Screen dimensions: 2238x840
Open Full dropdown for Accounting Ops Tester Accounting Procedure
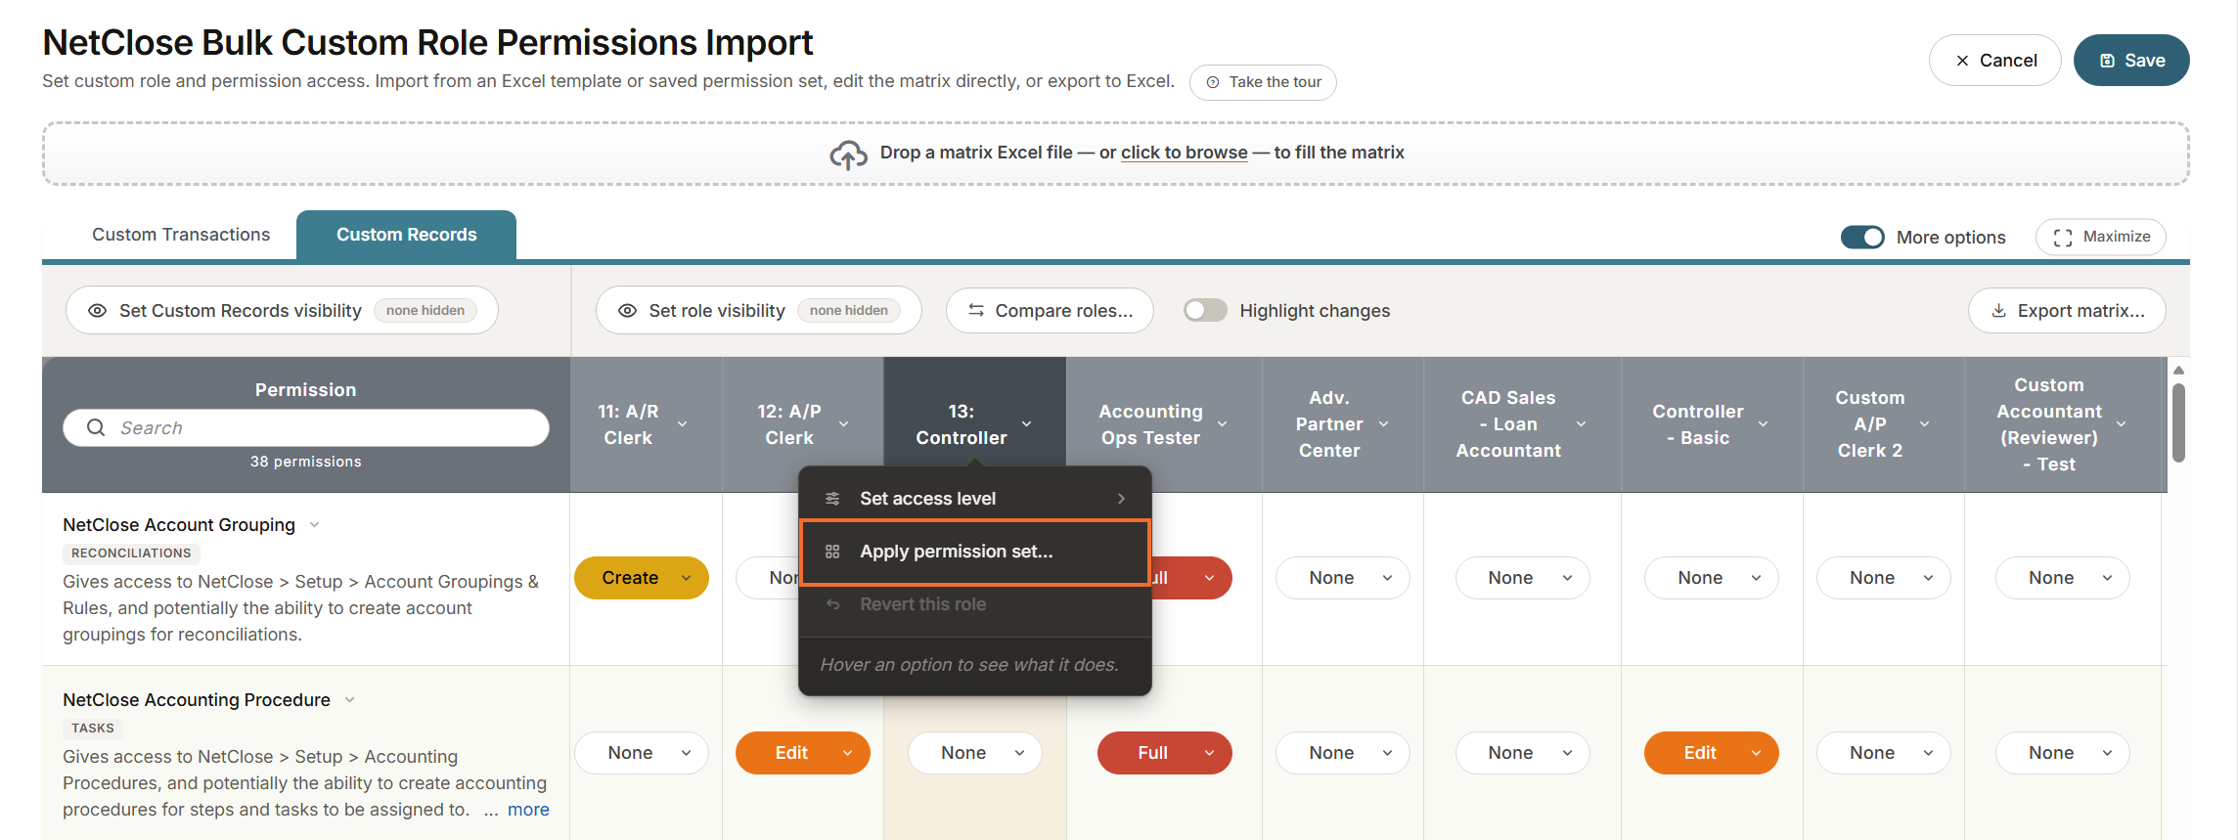coord(1165,753)
